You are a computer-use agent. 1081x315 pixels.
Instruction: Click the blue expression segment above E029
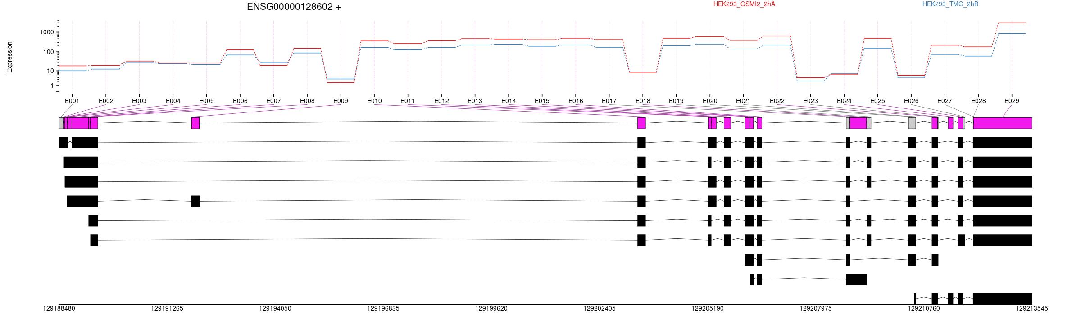point(1012,33)
